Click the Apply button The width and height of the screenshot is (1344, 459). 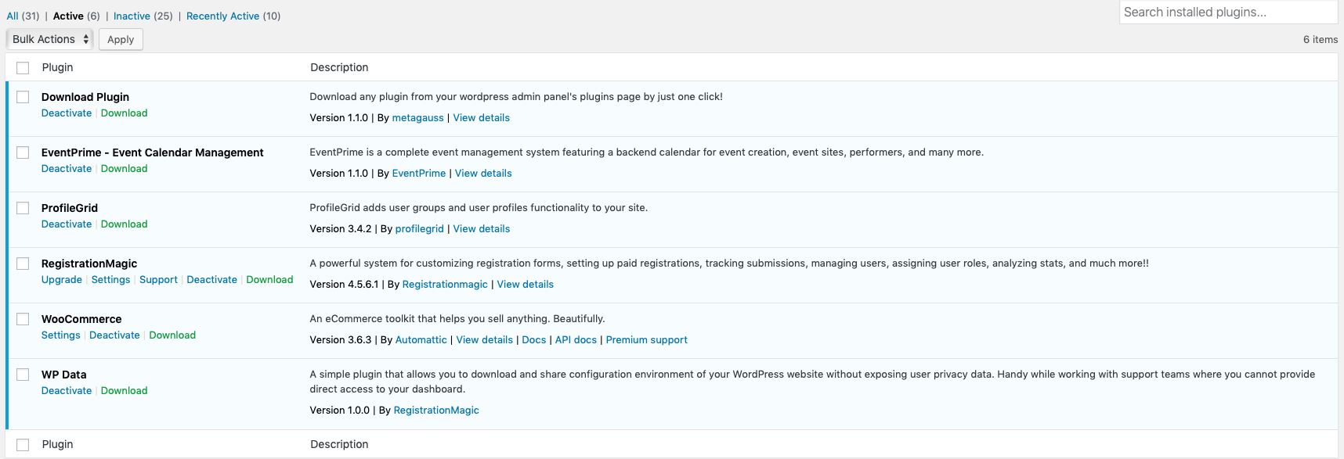pyautogui.click(x=121, y=39)
